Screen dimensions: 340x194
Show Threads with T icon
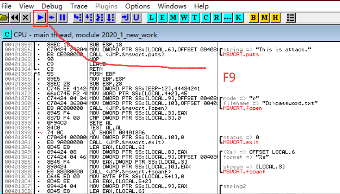point(195,17)
